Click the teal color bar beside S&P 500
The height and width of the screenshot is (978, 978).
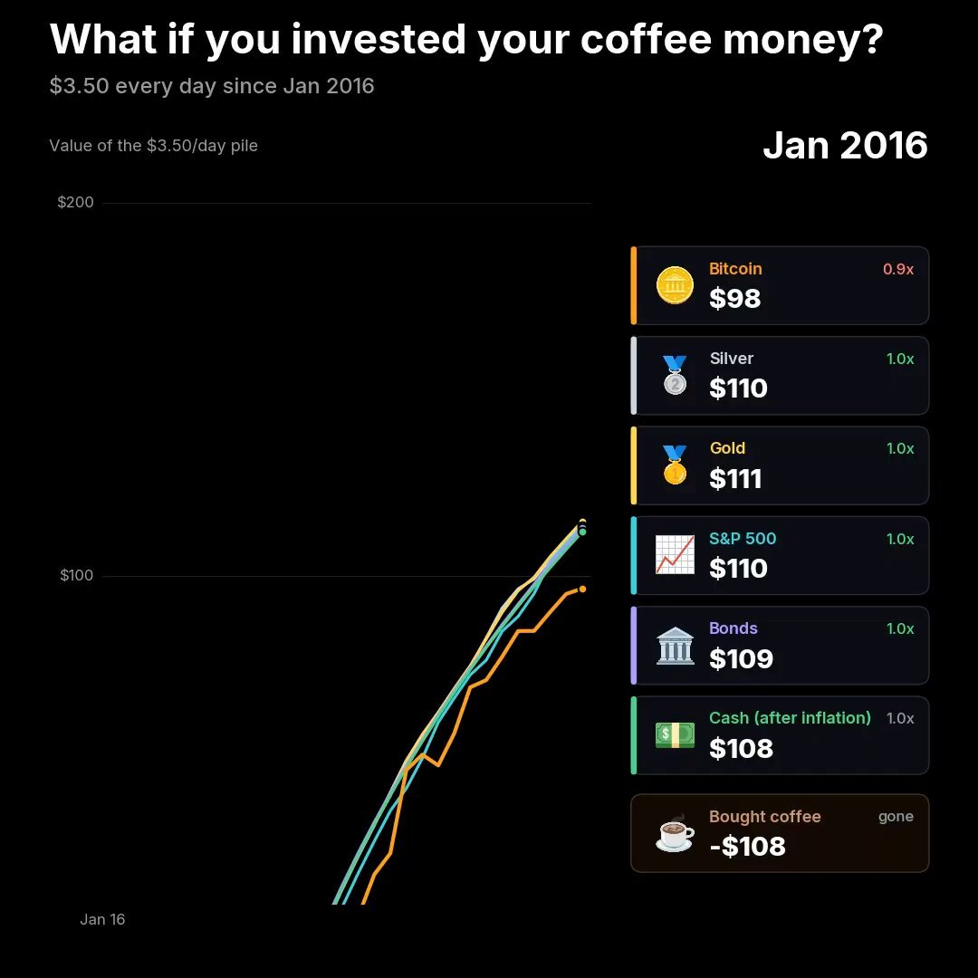(634, 555)
